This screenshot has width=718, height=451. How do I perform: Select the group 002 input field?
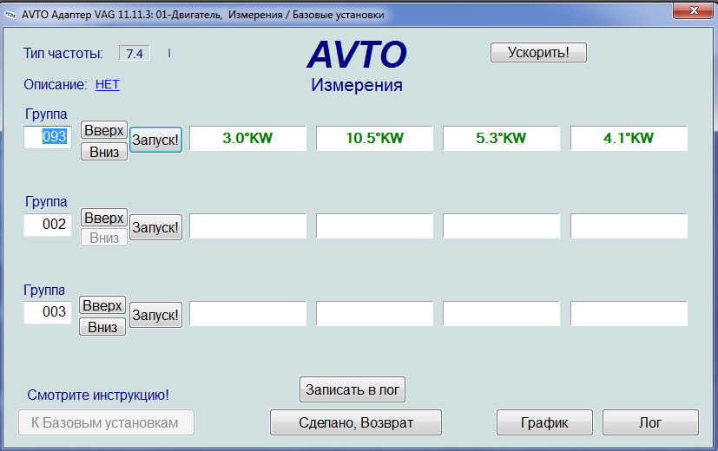(x=48, y=225)
